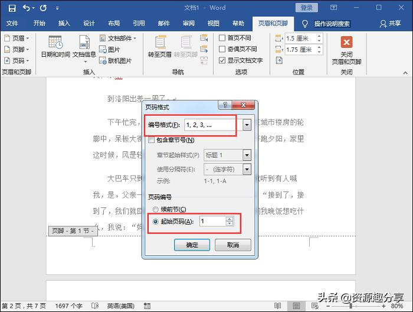The image size is (413, 312).
Task: Switch to the 审阅 ribbon tab
Action: click(x=189, y=24)
